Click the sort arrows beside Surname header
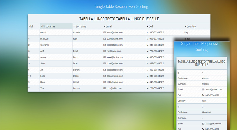This screenshot has height=130, width=237. [74, 26]
